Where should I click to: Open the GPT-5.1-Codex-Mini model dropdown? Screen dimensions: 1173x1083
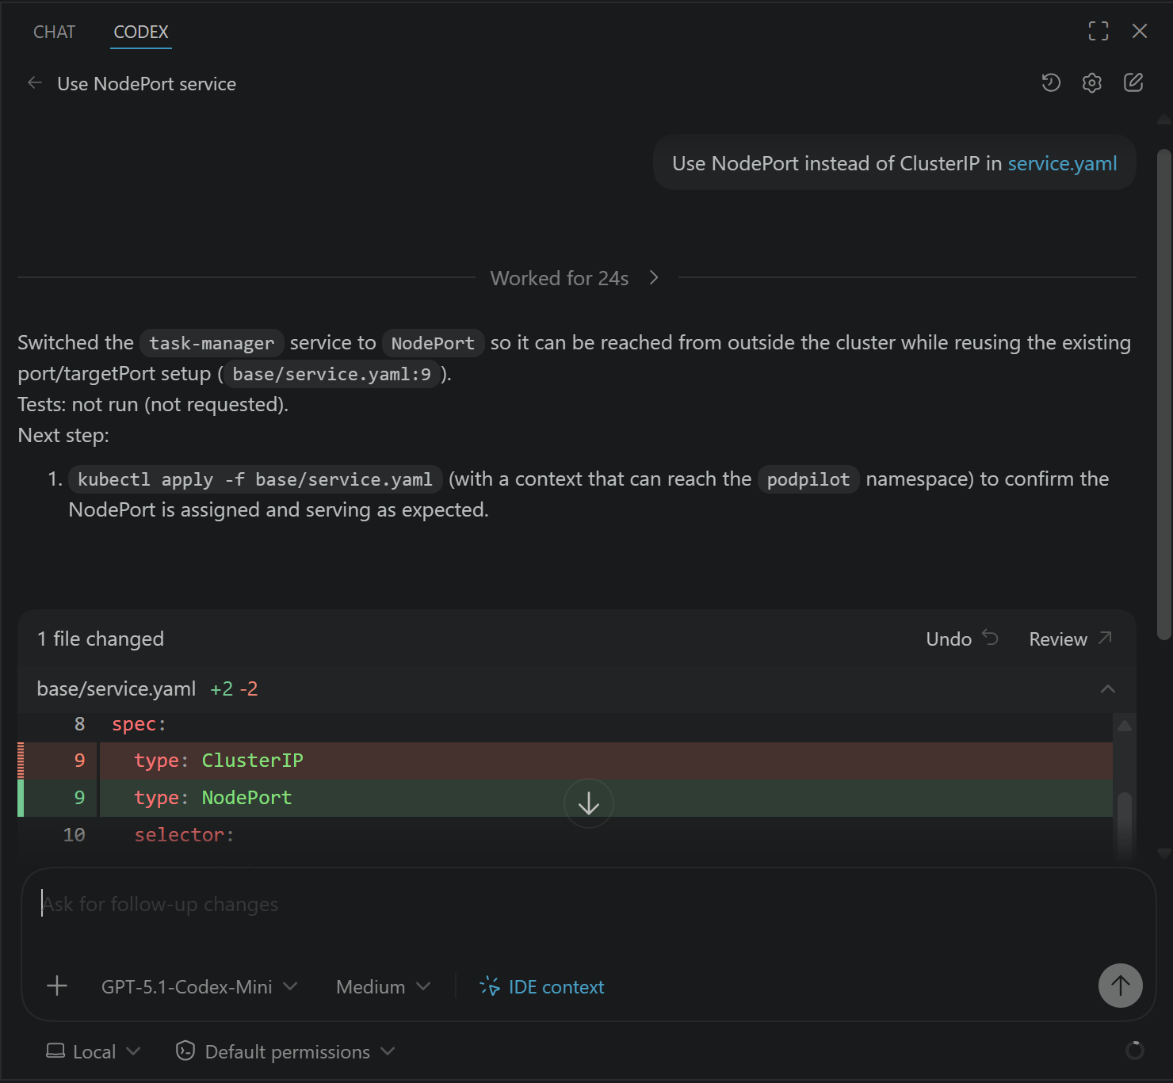click(199, 987)
